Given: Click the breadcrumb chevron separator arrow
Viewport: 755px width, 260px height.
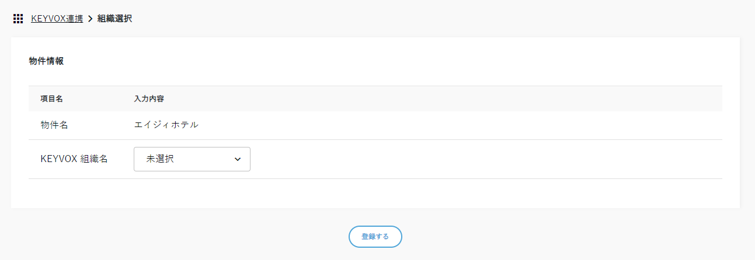Looking at the screenshot, I should 91,19.
